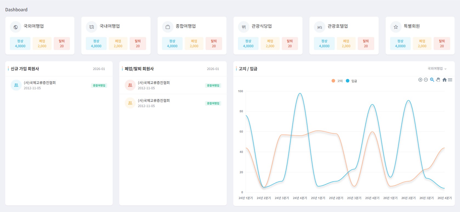Open the 국외여행업 dropdown in the chart panel
Screen dimensions: 460x212
(x=437, y=69)
